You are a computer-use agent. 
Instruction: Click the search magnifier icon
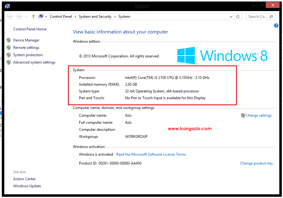pyautogui.click(x=271, y=17)
